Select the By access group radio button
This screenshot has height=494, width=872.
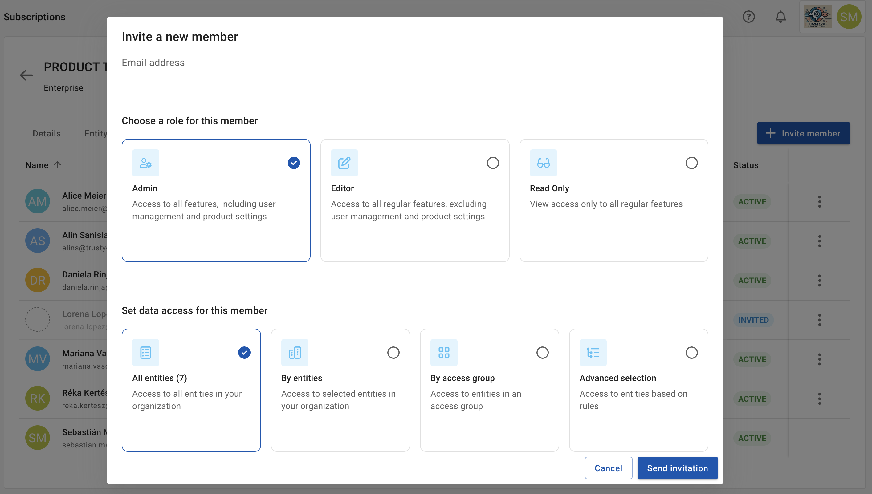point(542,353)
